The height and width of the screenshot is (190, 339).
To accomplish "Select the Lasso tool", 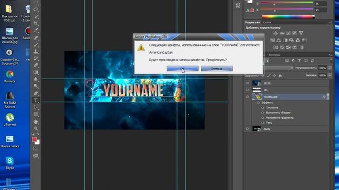I will coord(36,9).
